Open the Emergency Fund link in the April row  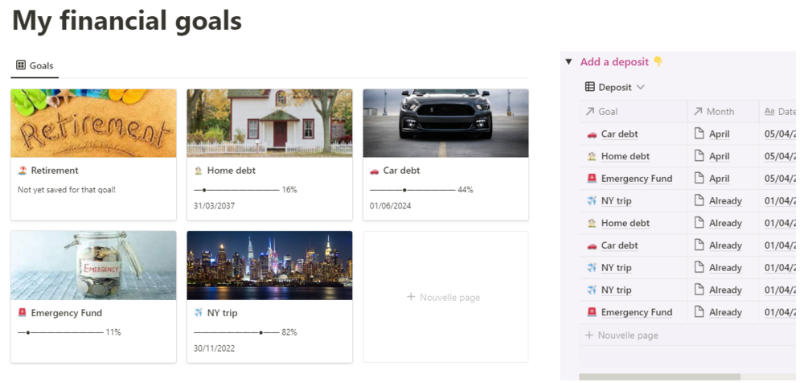tap(636, 179)
